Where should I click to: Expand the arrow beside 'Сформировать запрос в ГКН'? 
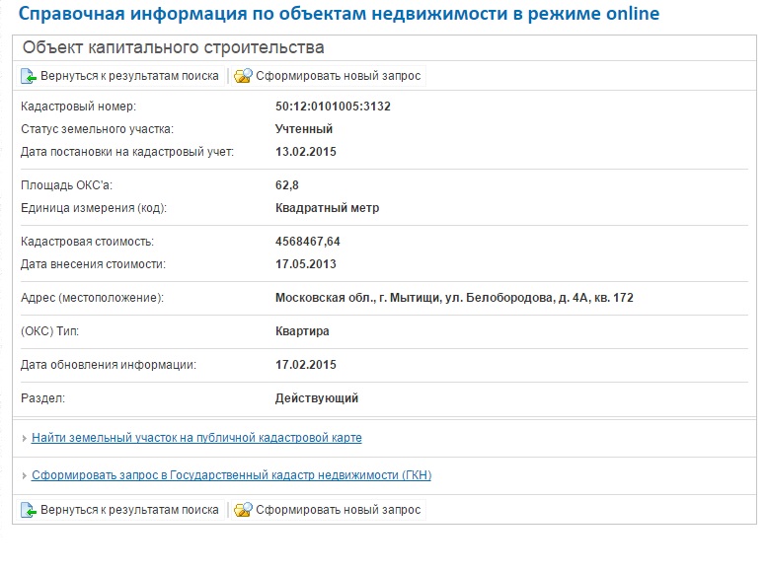[25, 476]
